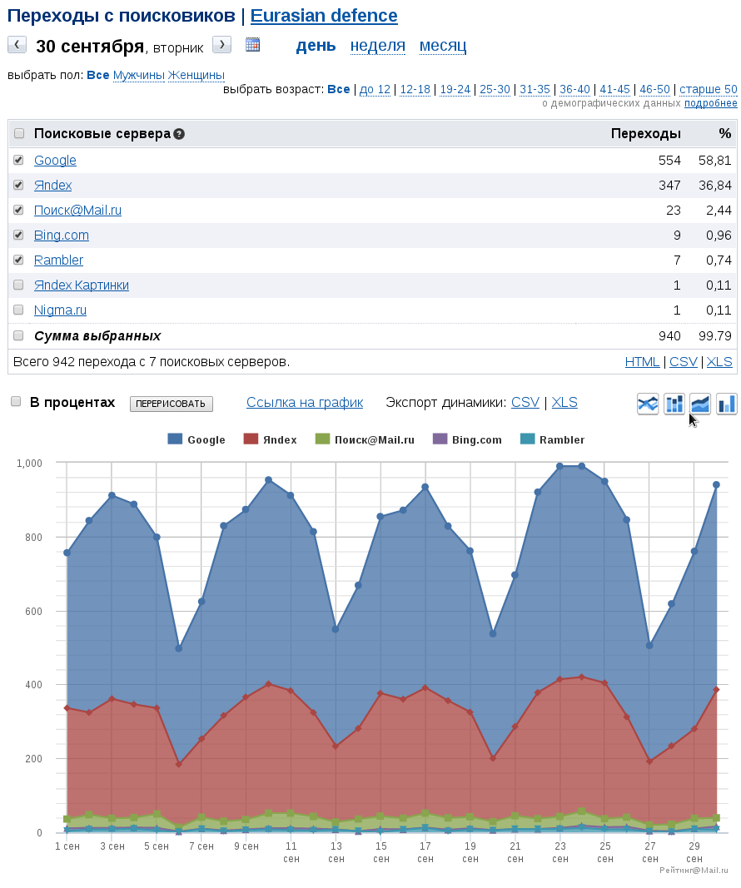
Task: Filter age by 46-50
Action: point(655,90)
